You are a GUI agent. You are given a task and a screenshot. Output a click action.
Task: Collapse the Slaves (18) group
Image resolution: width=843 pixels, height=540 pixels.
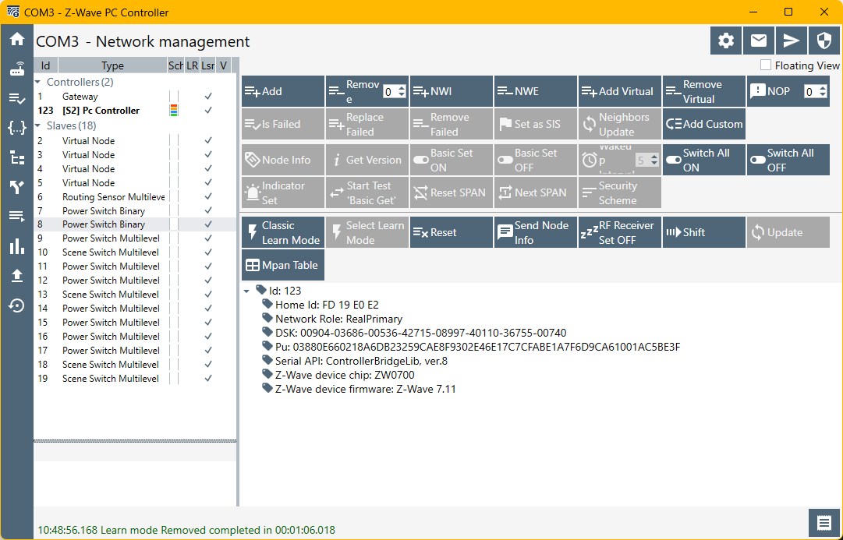click(38, 125)
